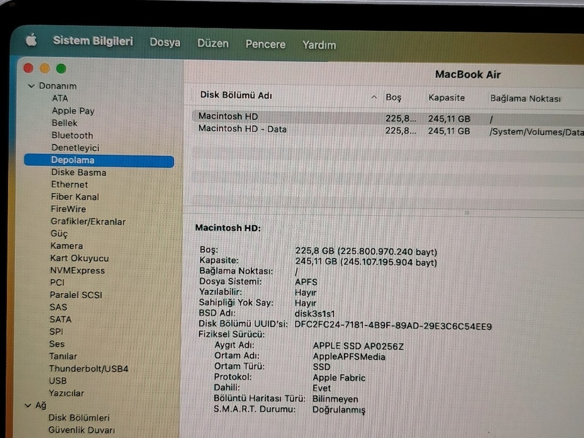Click the AppleAPFSMedia medium name
The width and height of the screenshot is (584, 438).
coord(349,357)
